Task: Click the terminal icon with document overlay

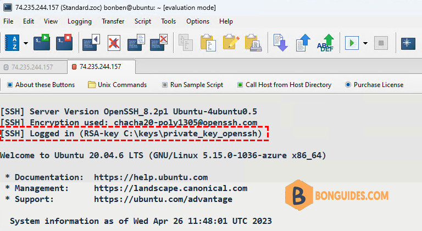Action: (x=136, y=42)
